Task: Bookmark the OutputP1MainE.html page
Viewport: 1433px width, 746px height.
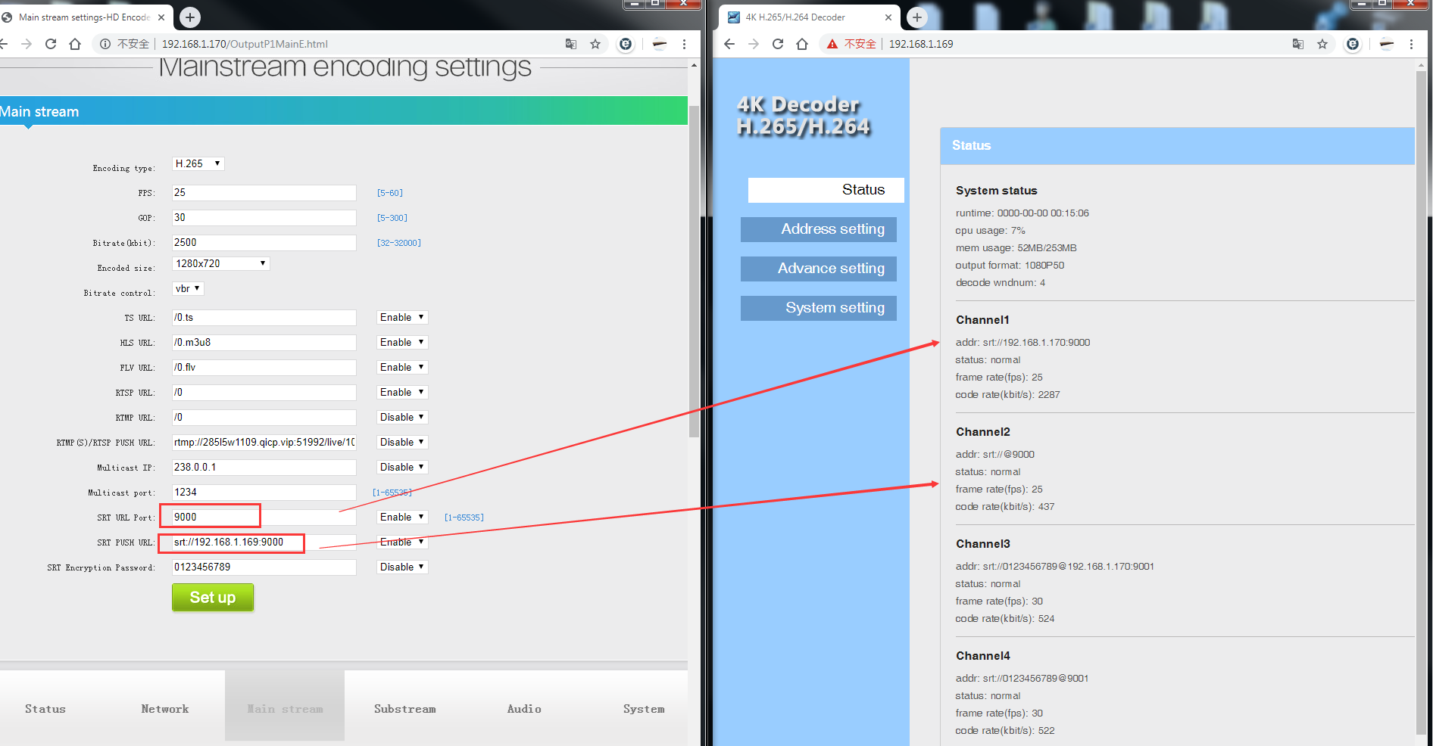Action: [595, 44]
